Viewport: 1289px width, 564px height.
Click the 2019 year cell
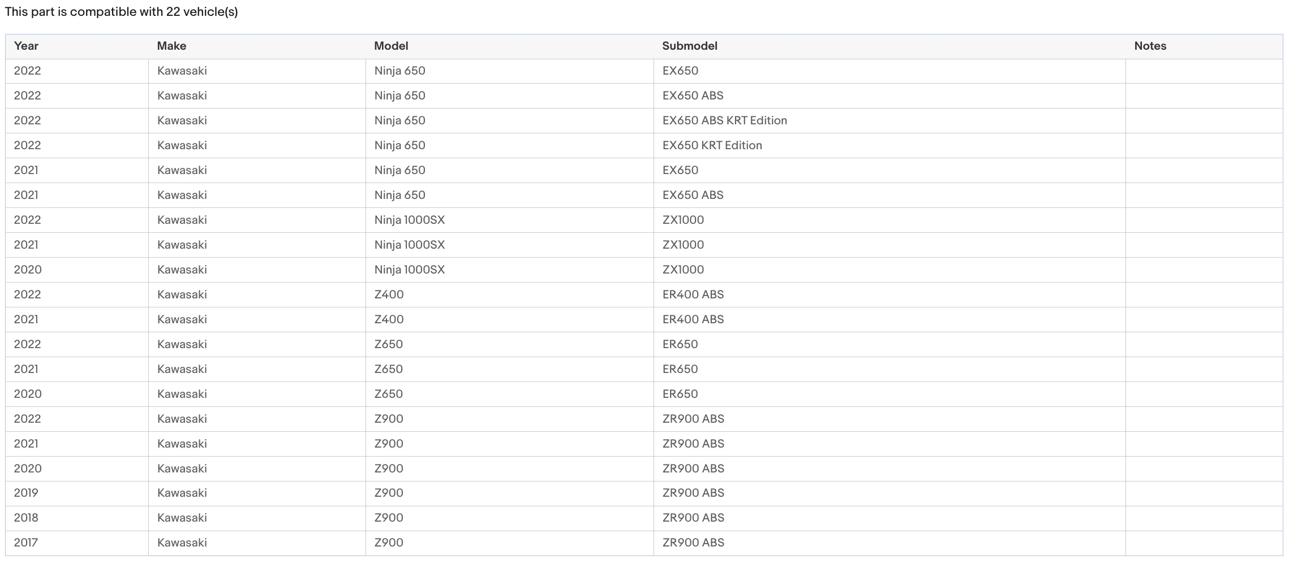(x=26, y=493)
